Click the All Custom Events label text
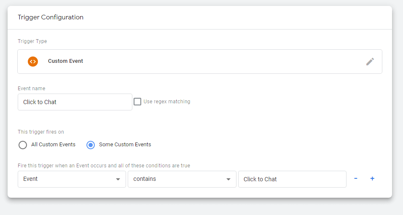Screen dimensions: 403x215 tap(53, 145)
